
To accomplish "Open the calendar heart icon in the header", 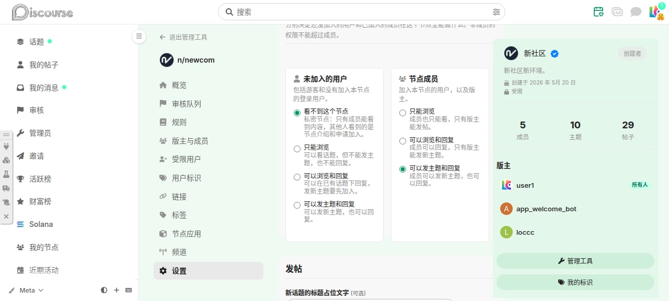I will (x=598, y=11).
